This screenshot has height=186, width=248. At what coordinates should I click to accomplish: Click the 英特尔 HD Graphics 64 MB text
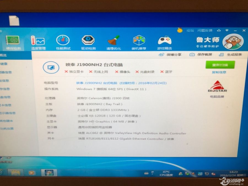pos(107,122)
